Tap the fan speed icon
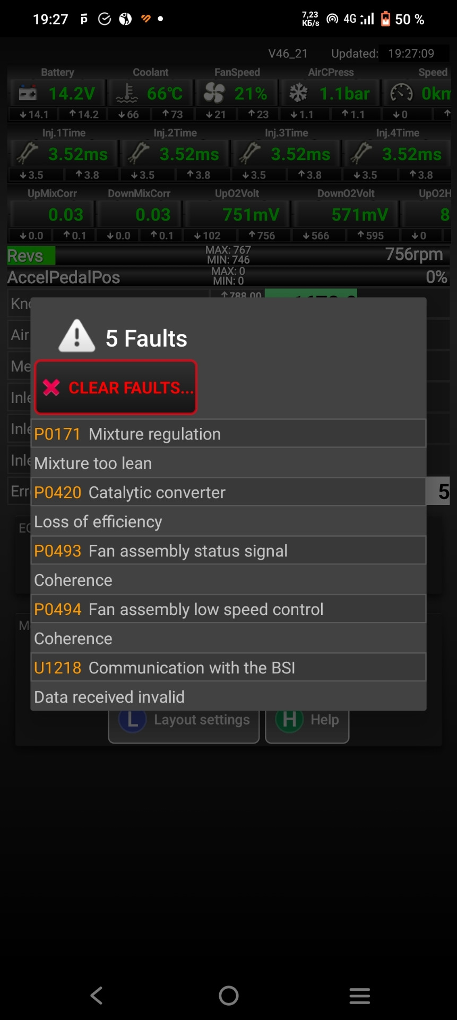This screenshot has height=1020, width=457. 214,94
